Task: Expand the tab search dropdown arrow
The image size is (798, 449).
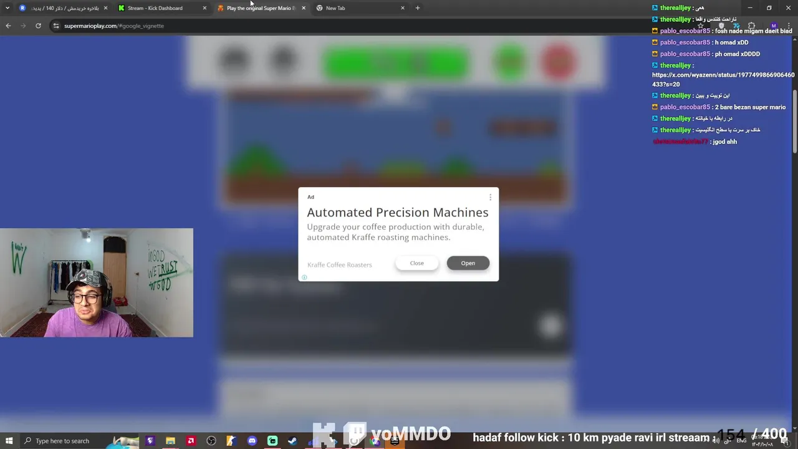Action: [x=7, y=8]
